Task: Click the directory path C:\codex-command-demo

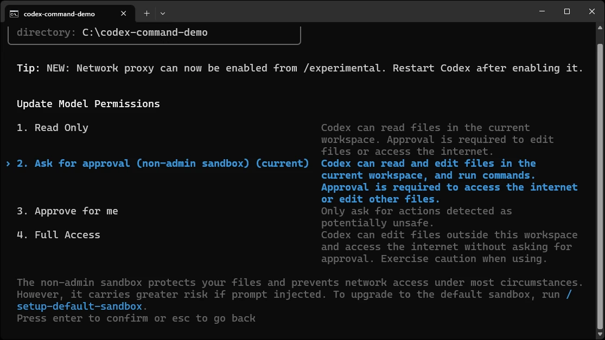Action: [145, 32]
